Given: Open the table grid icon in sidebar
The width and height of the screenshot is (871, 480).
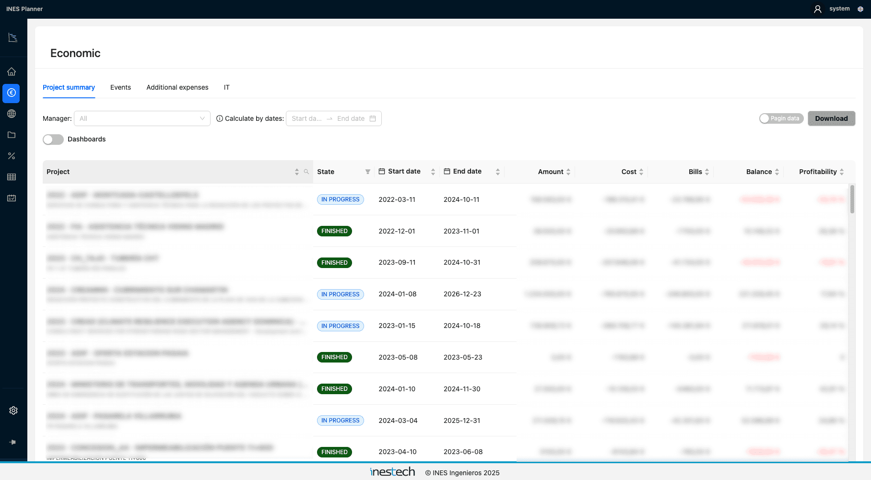Looking at the screenshot, I should [x=12, y=177].
